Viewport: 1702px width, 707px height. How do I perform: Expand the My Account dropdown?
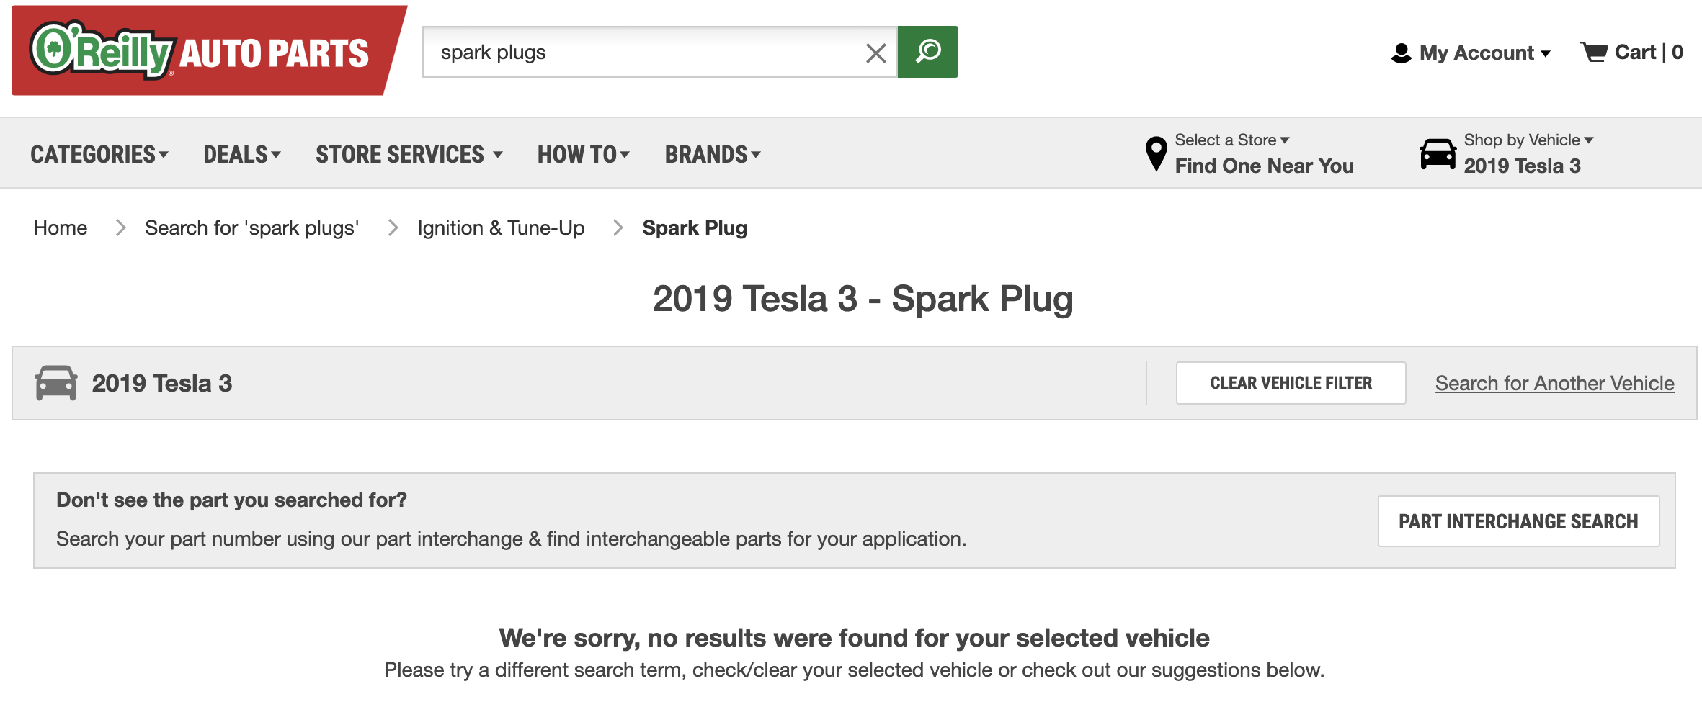point(1484,53)
